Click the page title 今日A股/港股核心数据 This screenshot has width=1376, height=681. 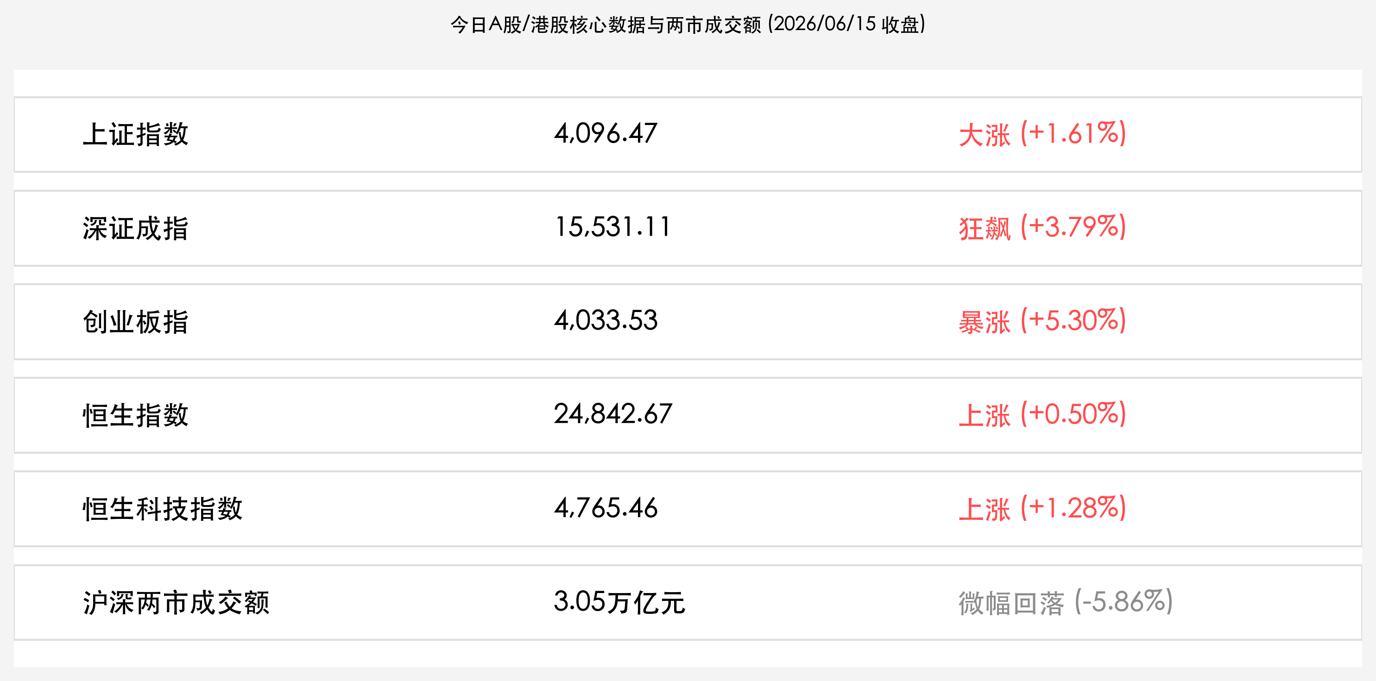pos(549,25)
